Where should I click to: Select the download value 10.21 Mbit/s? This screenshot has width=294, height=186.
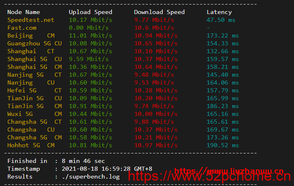click(x=156, y=137)
